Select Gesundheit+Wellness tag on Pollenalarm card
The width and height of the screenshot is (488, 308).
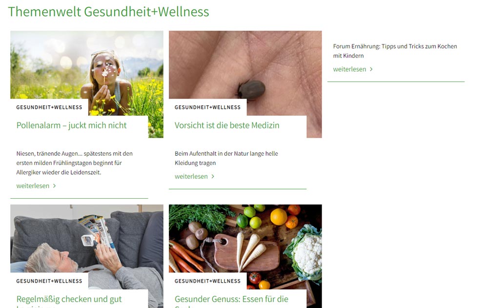coord(49,107)
